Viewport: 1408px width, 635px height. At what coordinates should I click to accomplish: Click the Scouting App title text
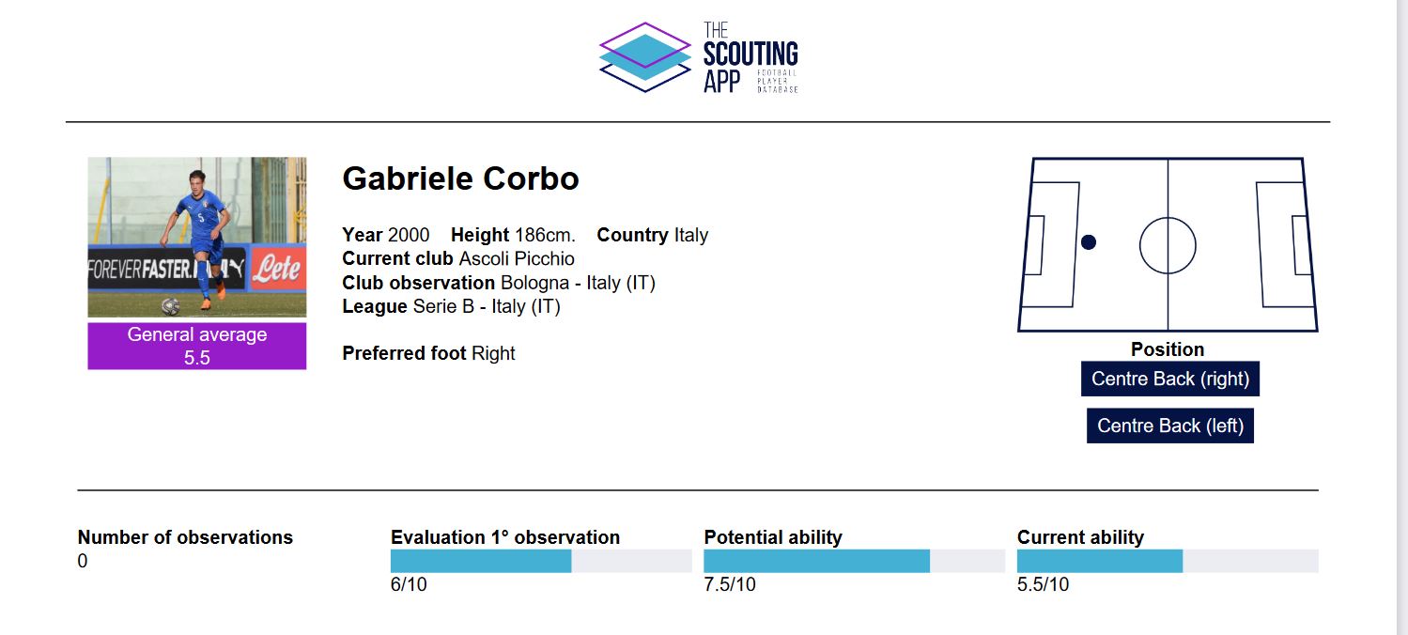coord(750,58)
